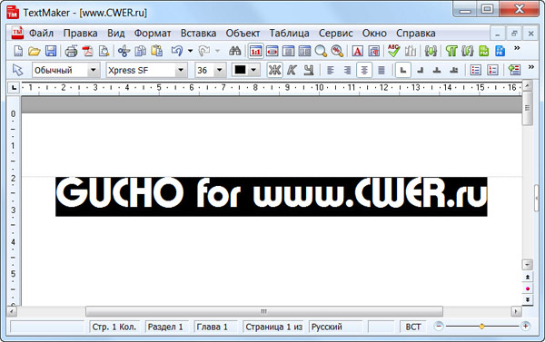545x342 pixels.
Task: Insert a text frame with the A icon
Action: point(357,51)
